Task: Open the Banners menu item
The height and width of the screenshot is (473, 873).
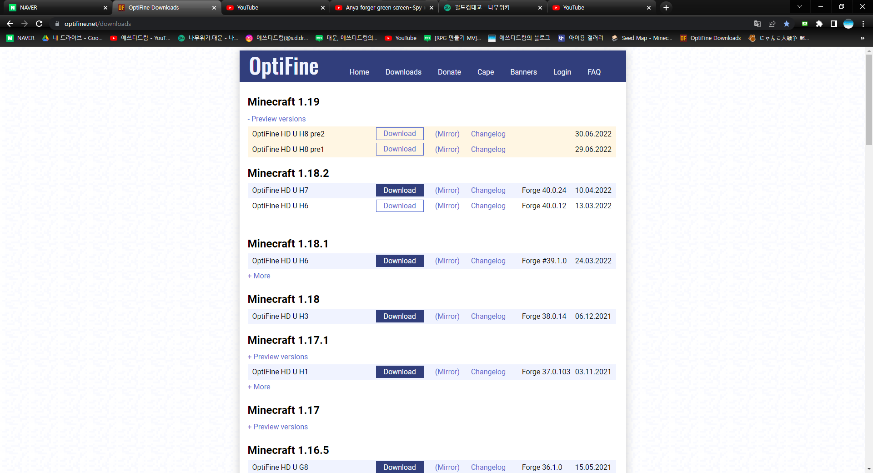Action: coord(523,72)
